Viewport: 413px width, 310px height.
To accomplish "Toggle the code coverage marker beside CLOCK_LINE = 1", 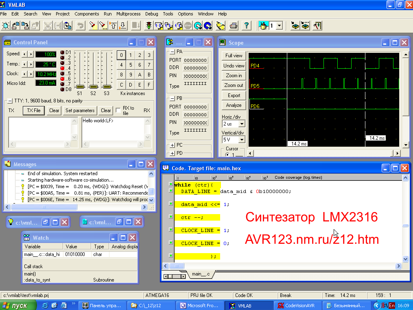I will point(171,230).
